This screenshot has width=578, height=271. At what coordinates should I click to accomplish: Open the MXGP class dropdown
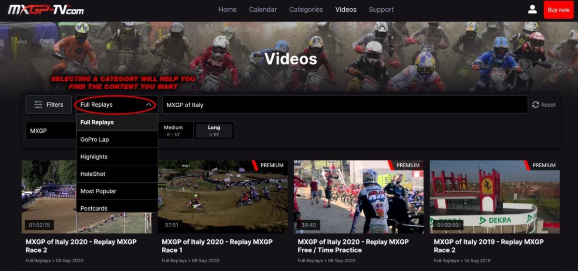click(51, 131)
